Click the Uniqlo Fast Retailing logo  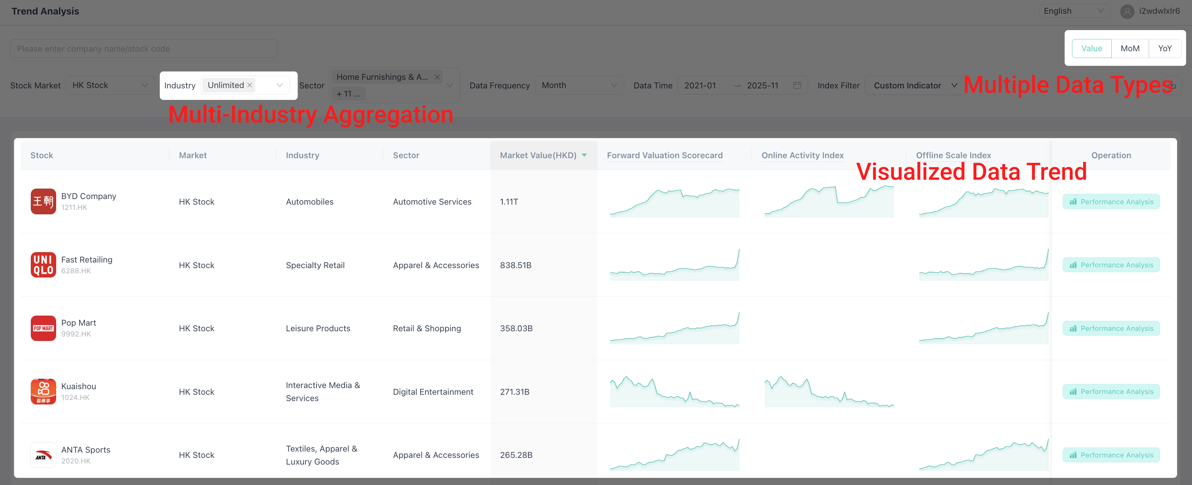43,264
